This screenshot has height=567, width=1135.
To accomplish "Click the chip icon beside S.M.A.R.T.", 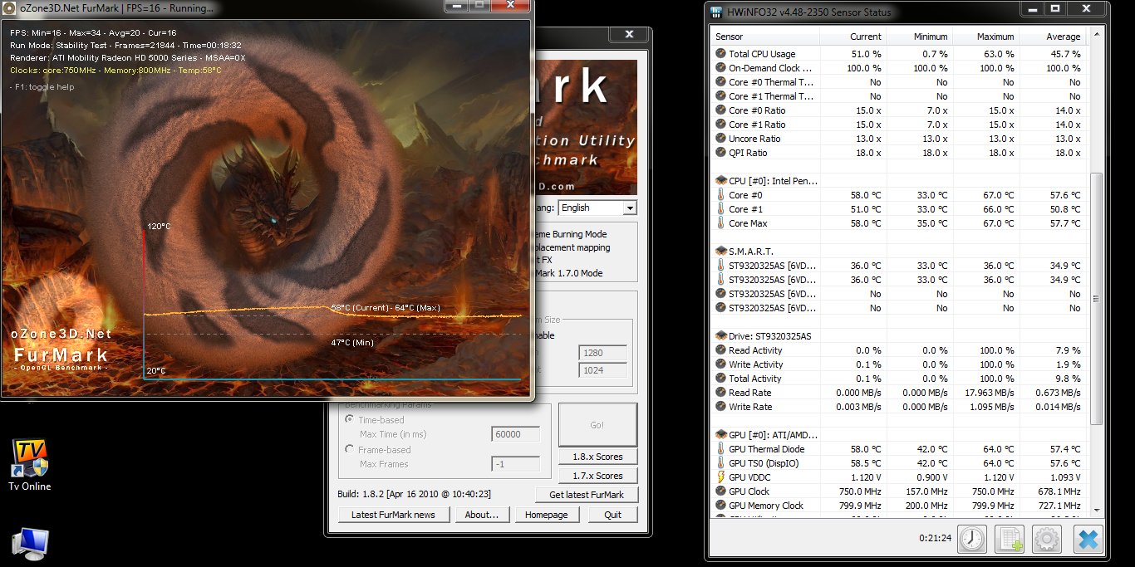I will click(720, 251).
